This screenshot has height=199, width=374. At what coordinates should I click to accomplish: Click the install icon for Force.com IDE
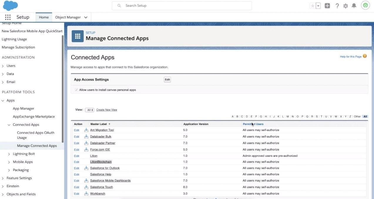click(86, 149)
